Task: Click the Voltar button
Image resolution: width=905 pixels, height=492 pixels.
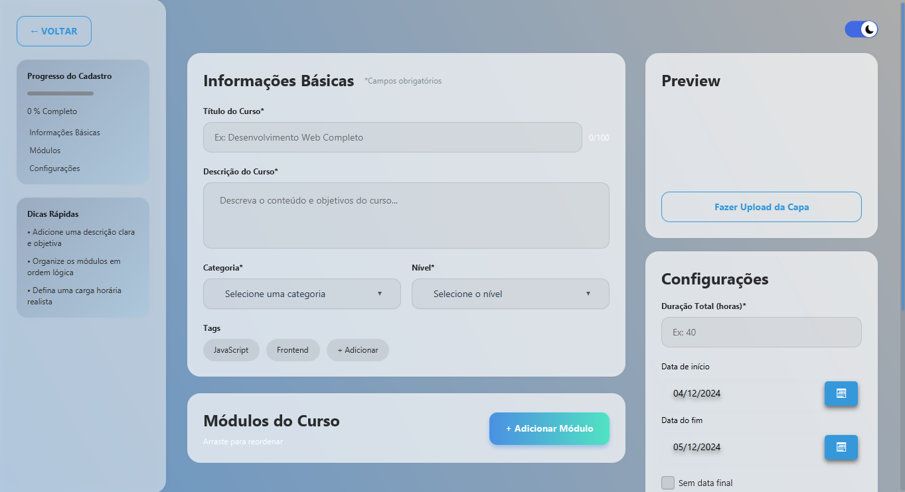Action: (54, 31)
